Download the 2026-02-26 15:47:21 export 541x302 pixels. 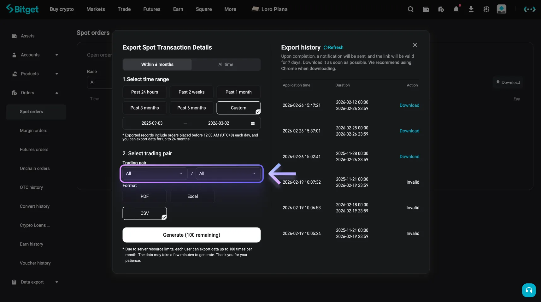coord(409,105)
